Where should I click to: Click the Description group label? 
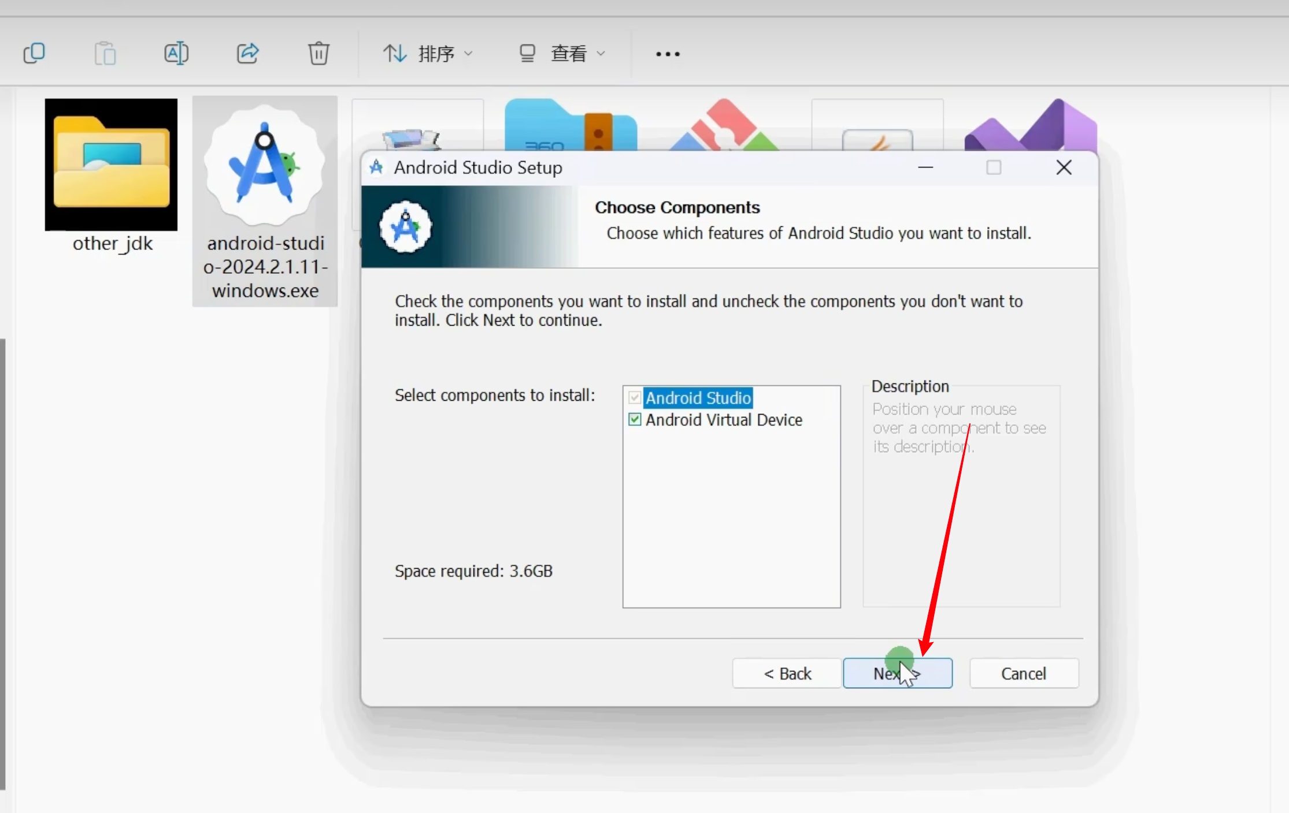(910, 386)
